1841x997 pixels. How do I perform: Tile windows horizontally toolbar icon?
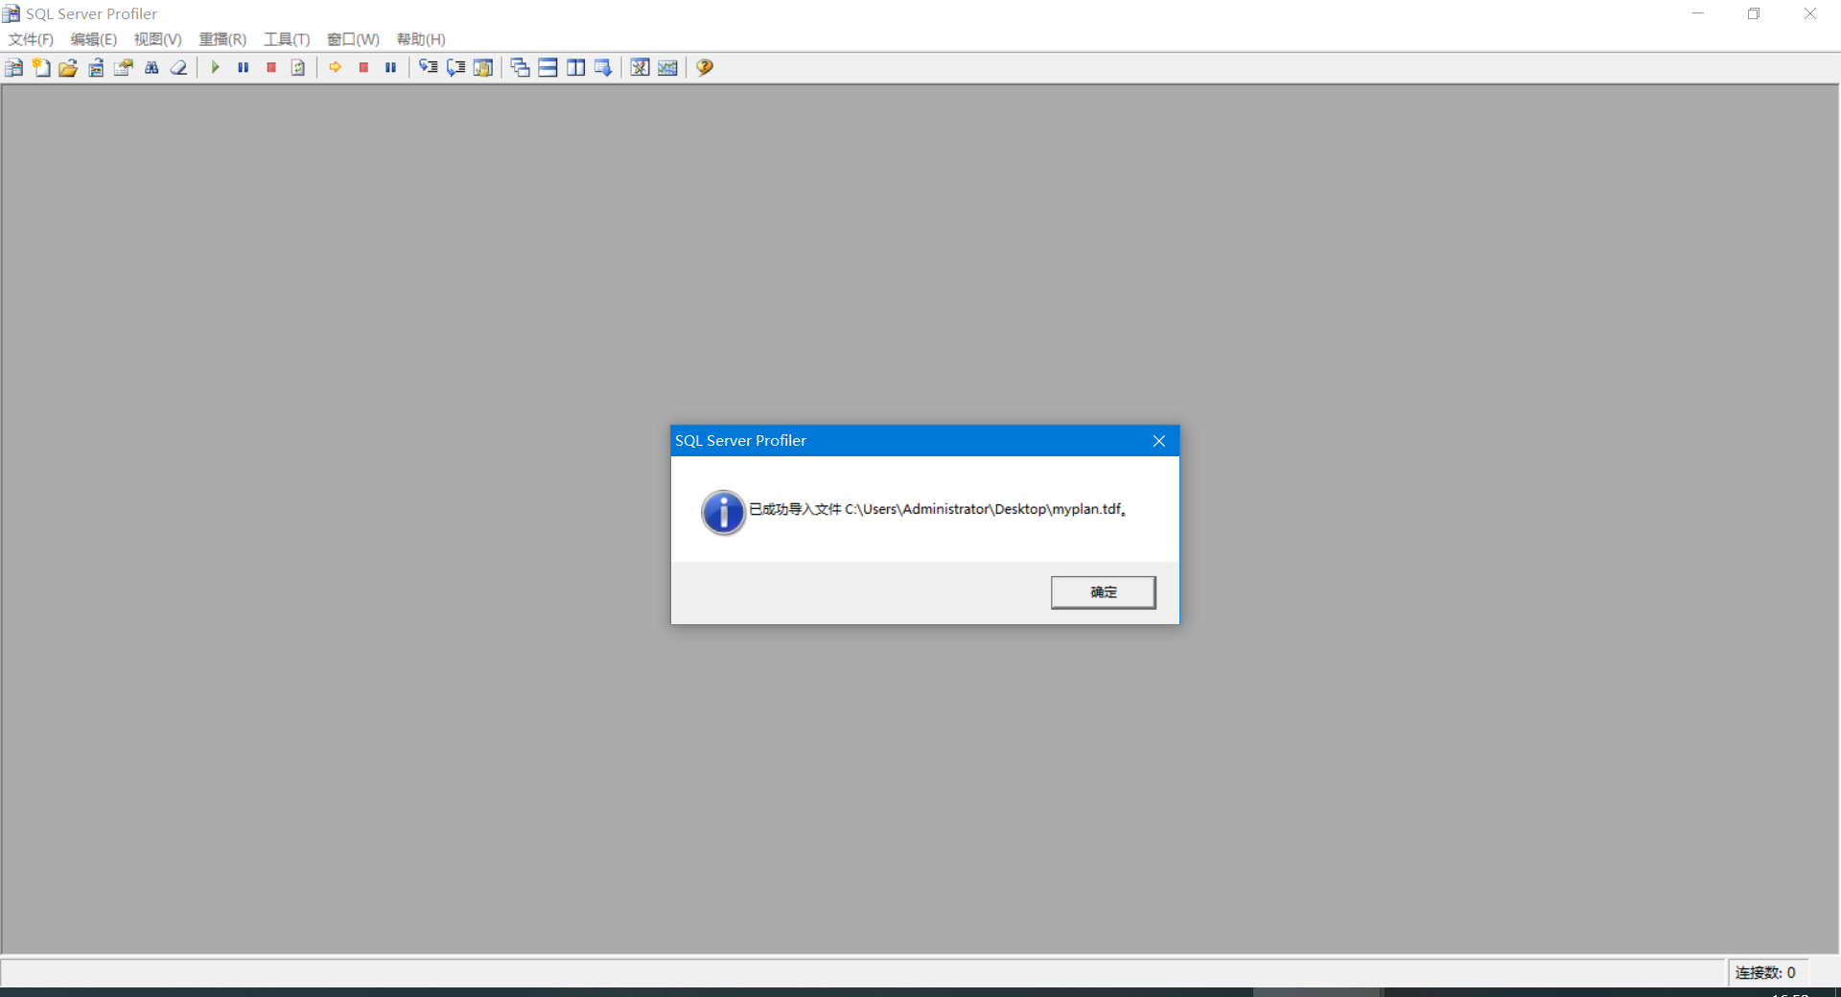click(548, 67)
